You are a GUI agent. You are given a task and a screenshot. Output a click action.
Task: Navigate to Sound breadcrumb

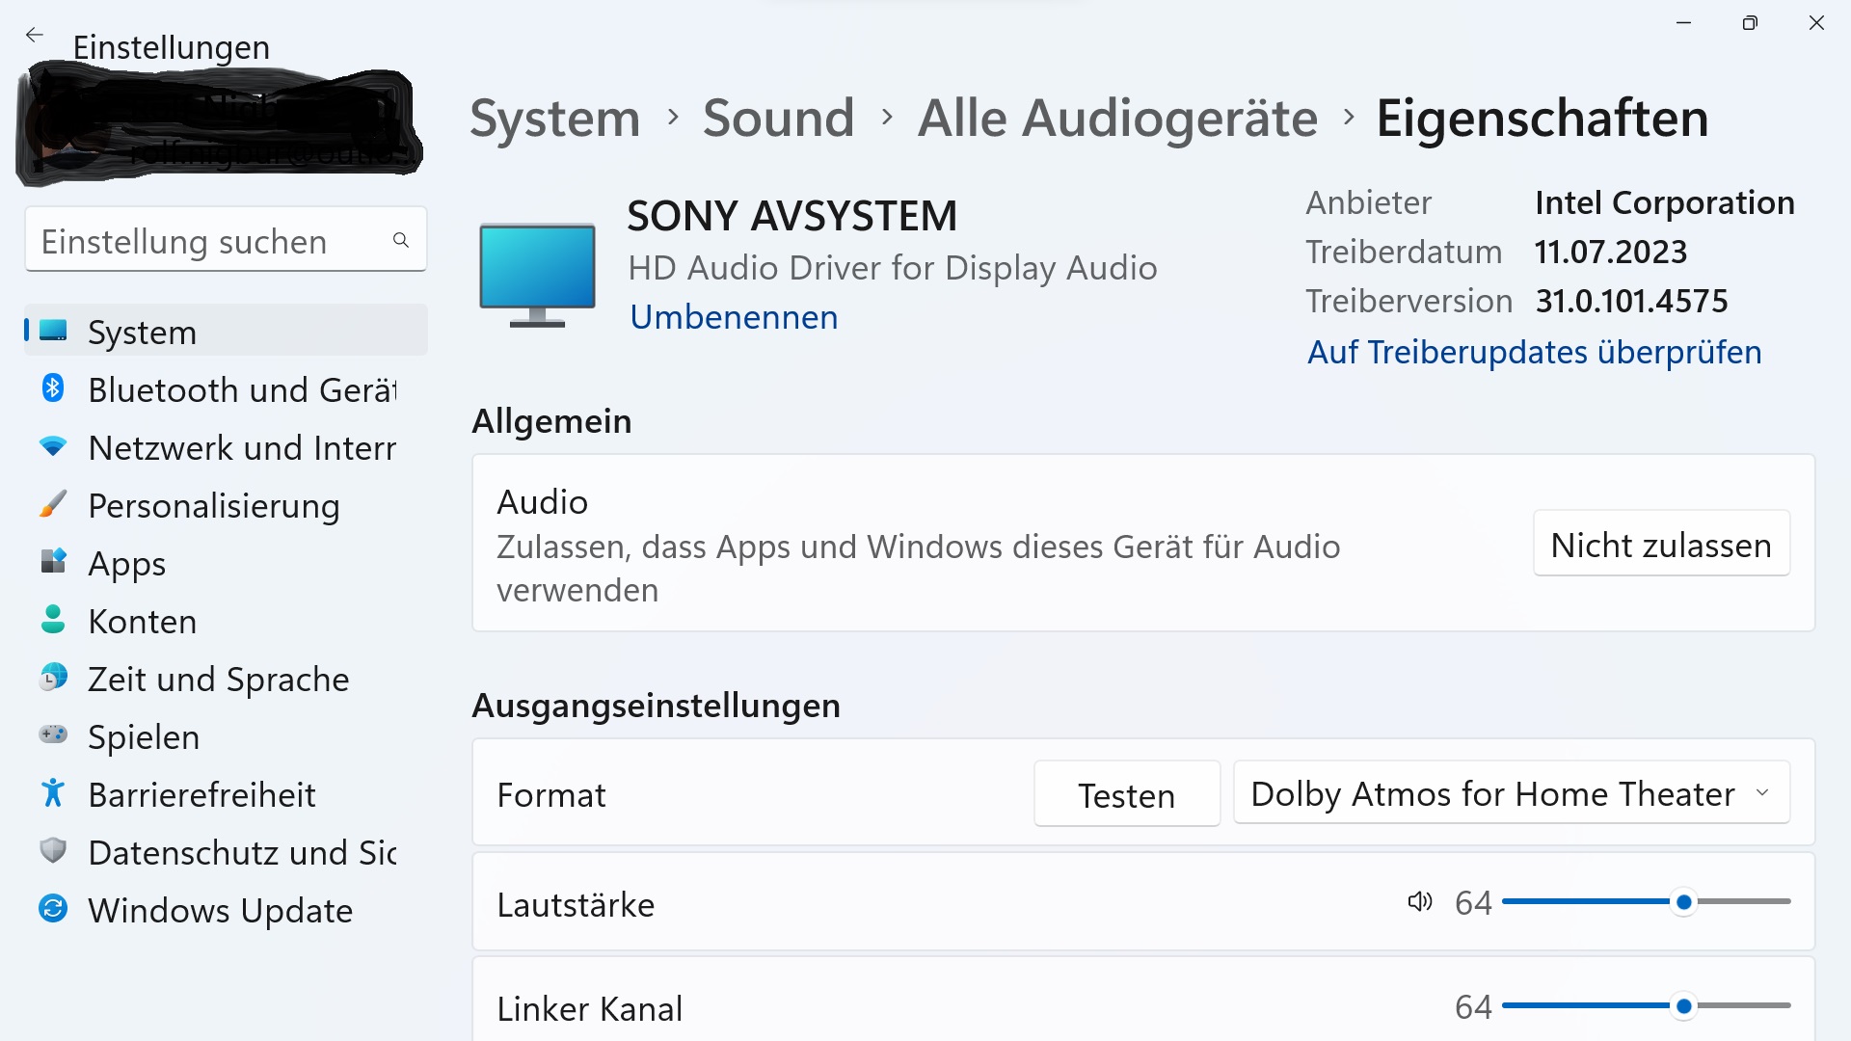[x=778, y=119]
